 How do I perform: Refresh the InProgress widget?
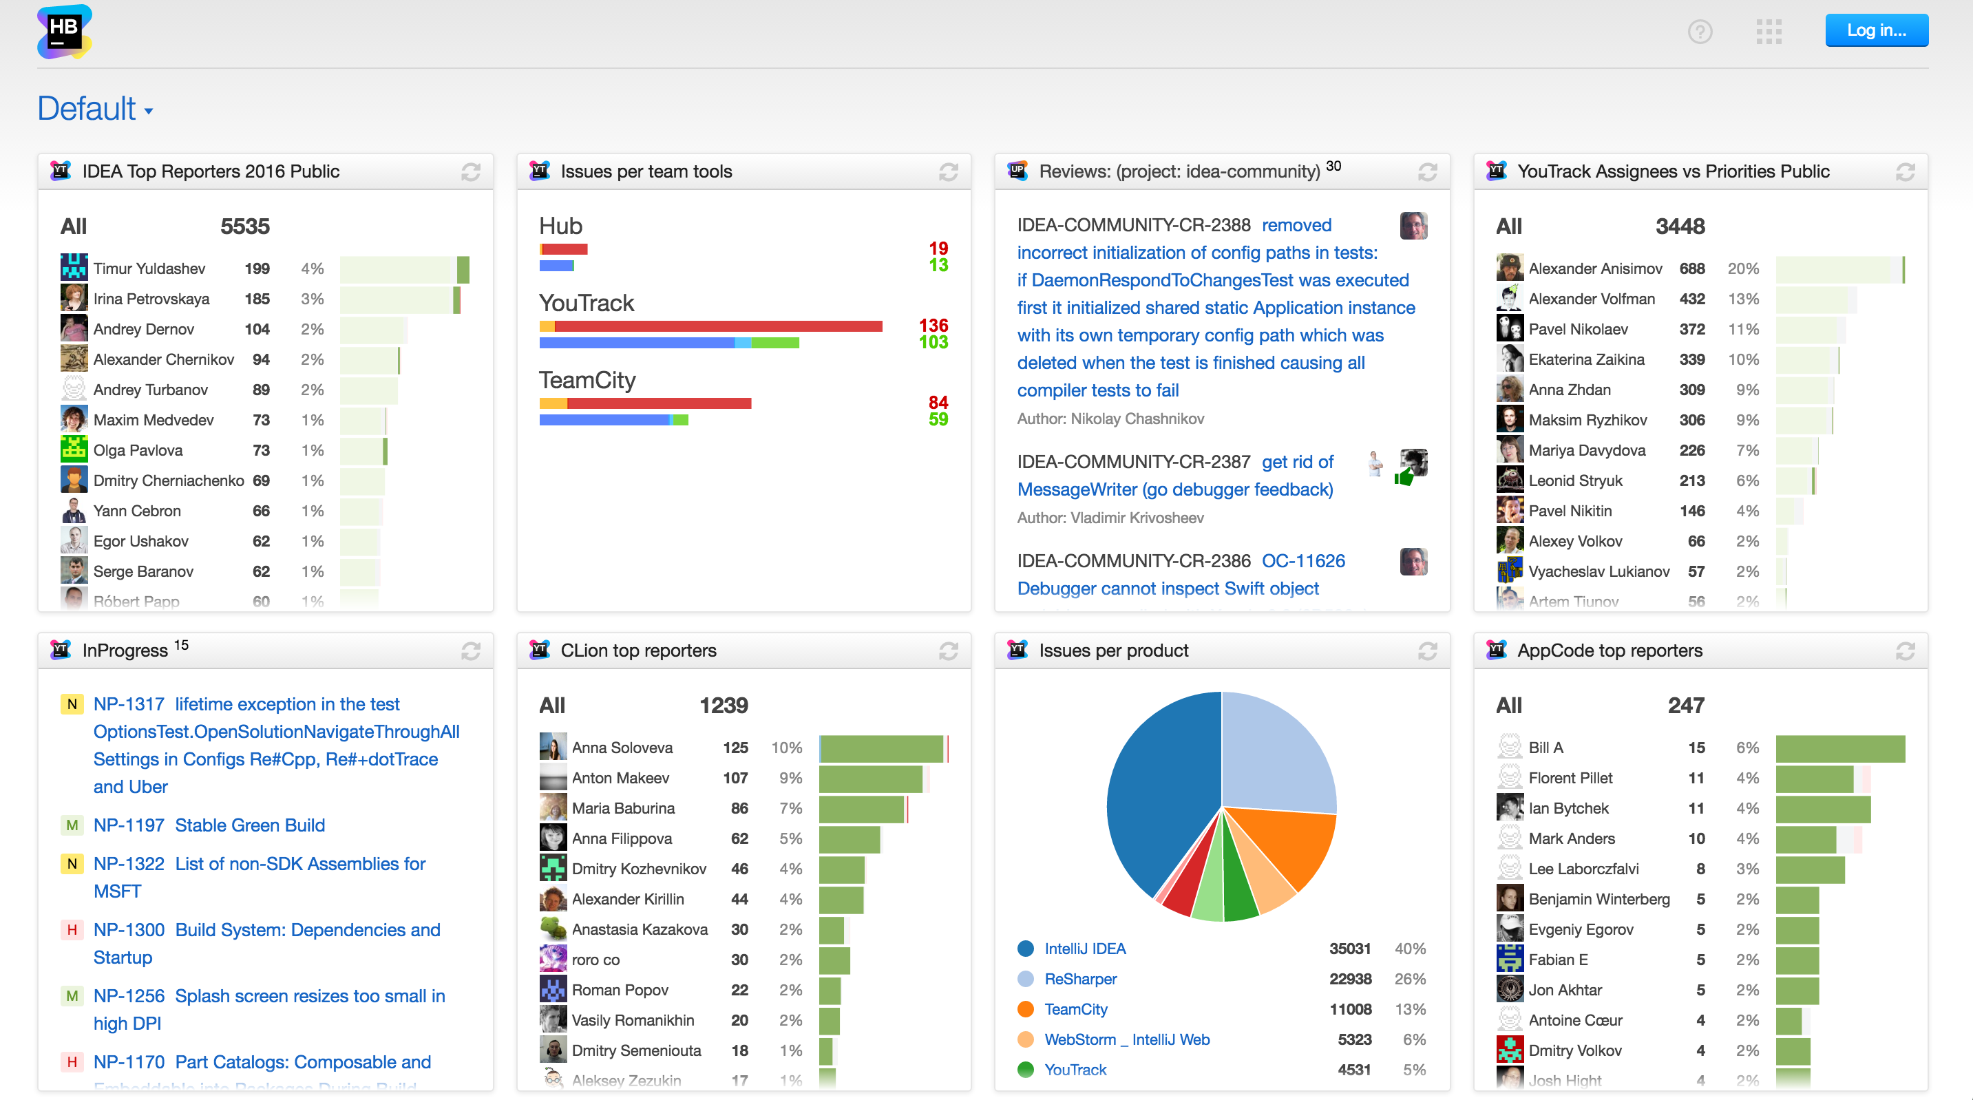pyautogui.click(x=470, y=651)
